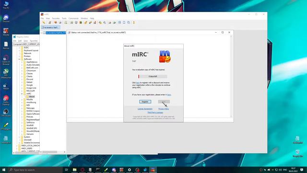Click 'here' link to register with discount
This screenshot has width=307, height=173.
(x=138, y=83)
